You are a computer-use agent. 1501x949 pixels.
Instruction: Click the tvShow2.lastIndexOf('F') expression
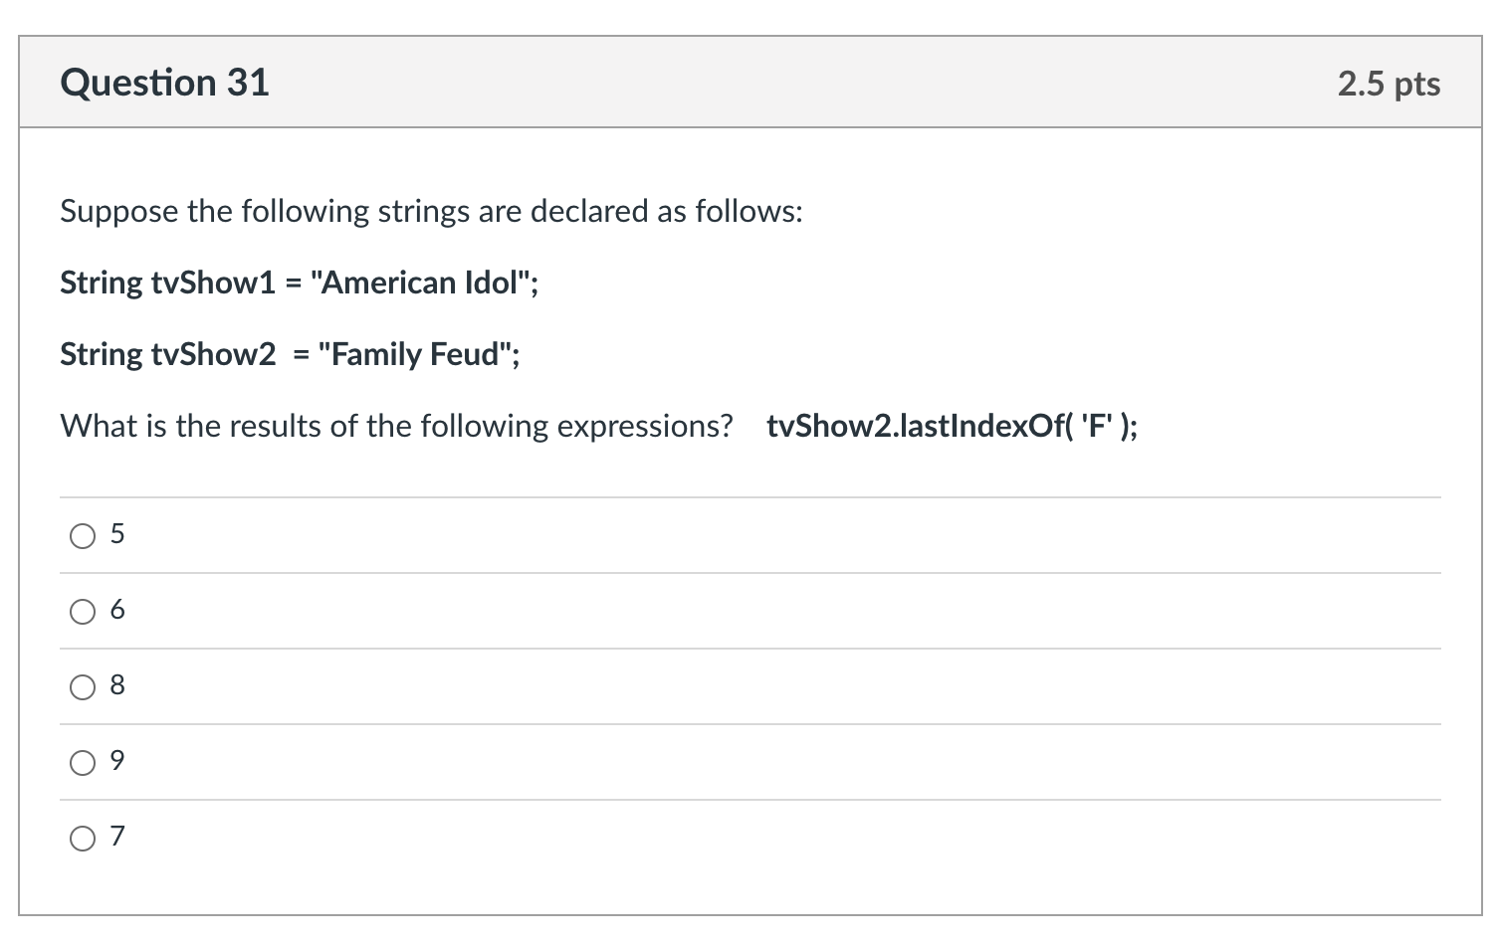[952, 427]
